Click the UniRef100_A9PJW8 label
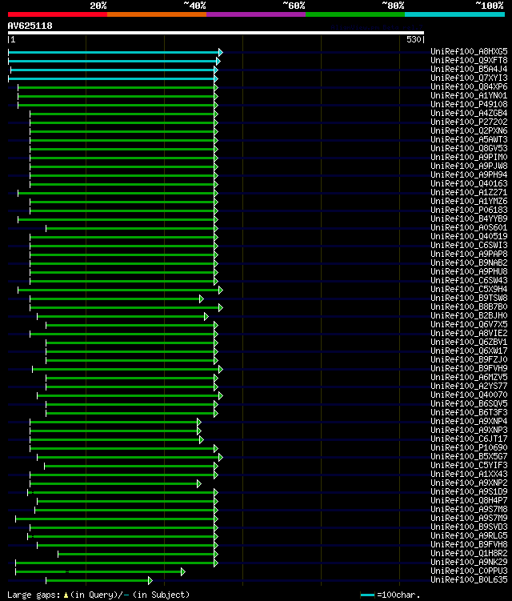The image size is (512, 601). 469,166
